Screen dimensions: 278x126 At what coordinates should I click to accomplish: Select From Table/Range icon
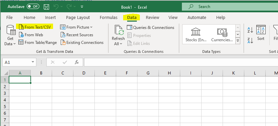point(21,43)
